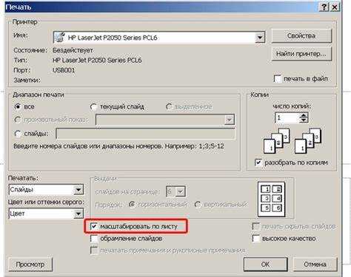The image size is (351, 277).
Task: Increase number of copies with up arrow
Action: click(304, 115)
